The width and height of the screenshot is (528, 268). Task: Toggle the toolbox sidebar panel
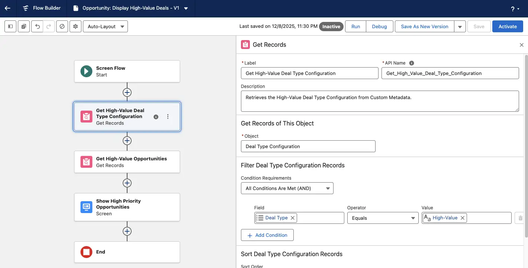(10, 26)
